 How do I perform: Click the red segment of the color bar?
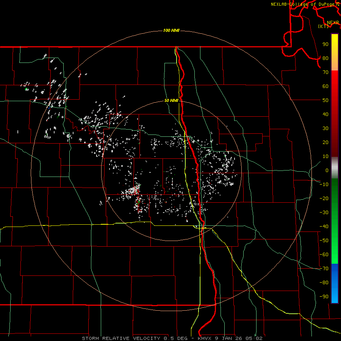(335, 114)
